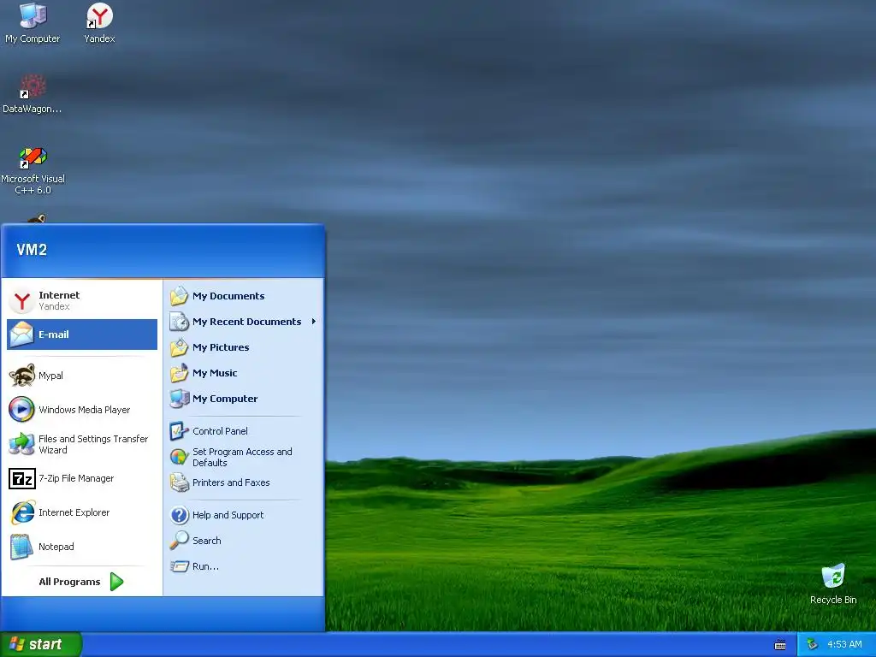Click the Start button

pos(41,644)
